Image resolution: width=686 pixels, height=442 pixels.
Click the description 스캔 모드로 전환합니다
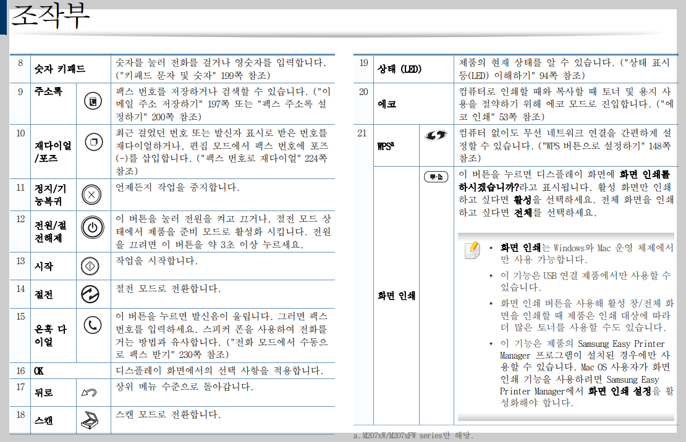(169, 414)
